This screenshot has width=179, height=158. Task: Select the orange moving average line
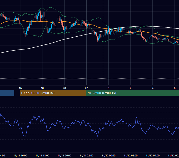coord(98,27)
